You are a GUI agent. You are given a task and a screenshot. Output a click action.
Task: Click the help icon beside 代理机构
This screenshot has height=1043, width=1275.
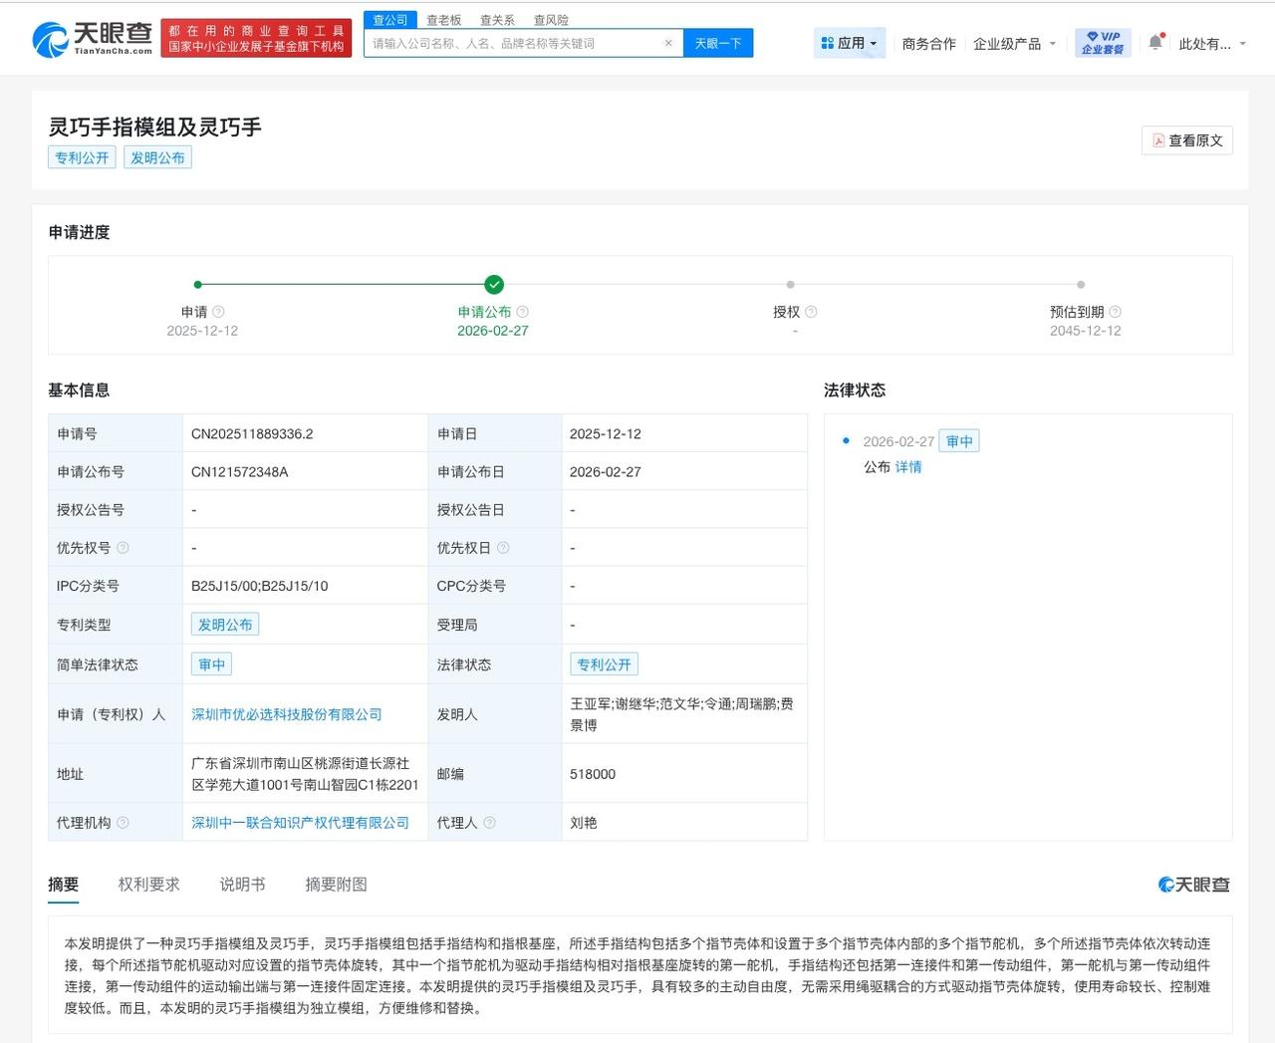coord(123,822)
